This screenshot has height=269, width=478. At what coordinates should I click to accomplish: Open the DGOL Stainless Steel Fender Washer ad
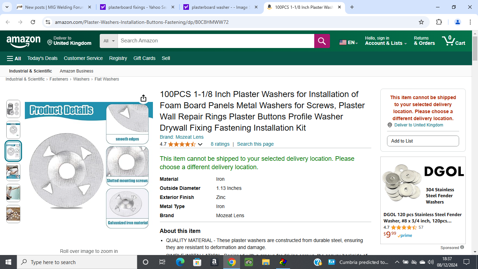(x=423, y=200)
